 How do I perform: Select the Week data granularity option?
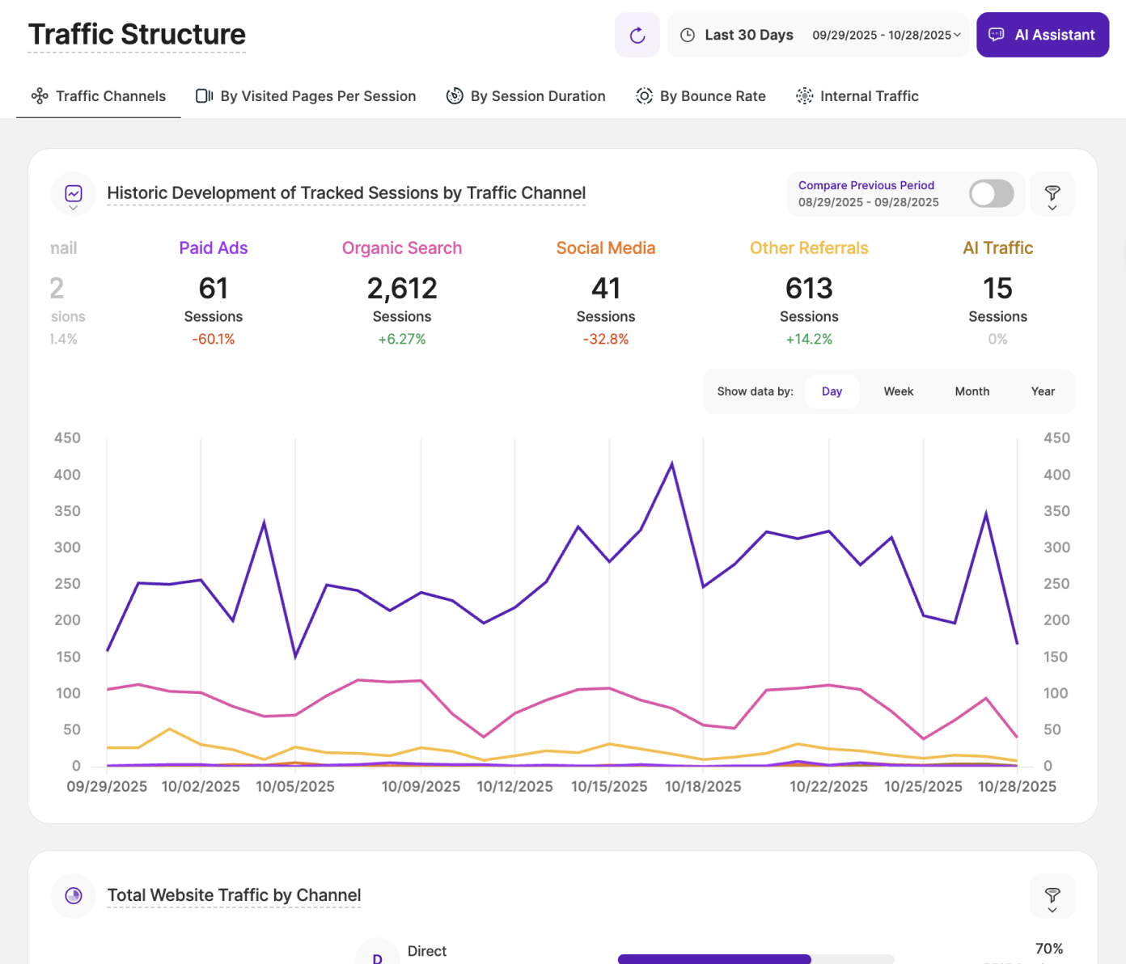(x=898, y=391)
